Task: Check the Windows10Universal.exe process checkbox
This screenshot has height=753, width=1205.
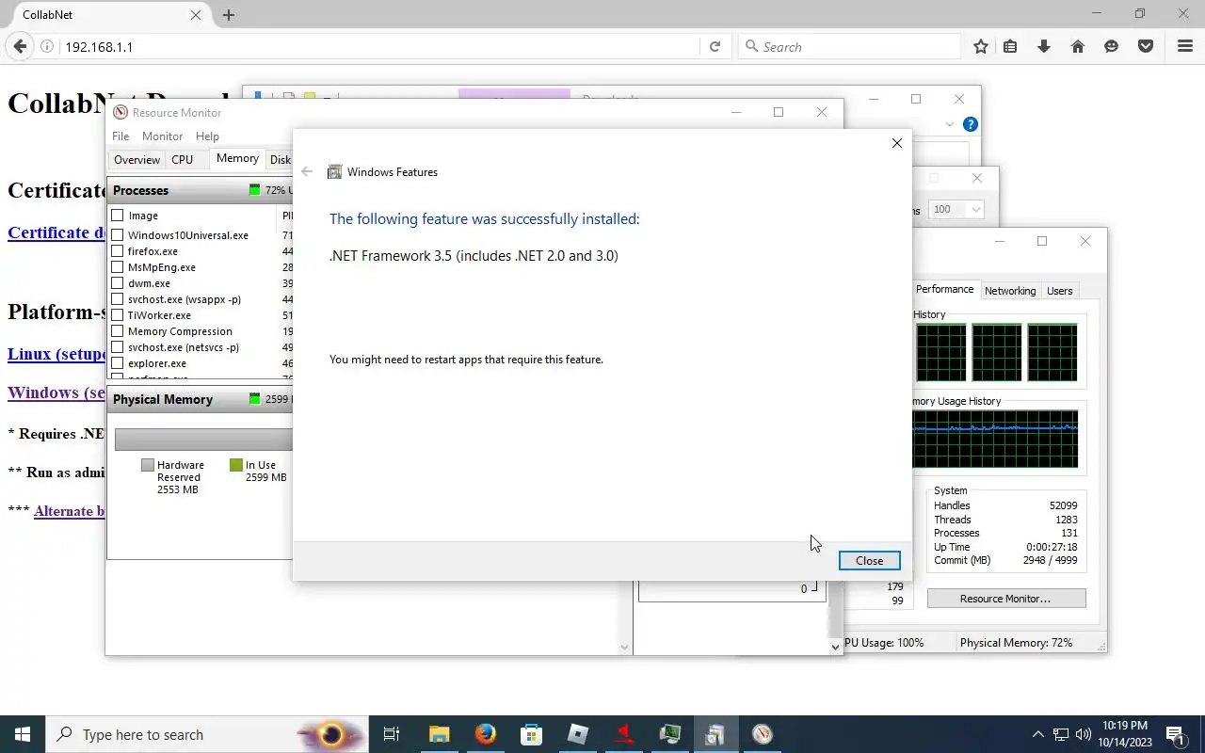Action: click(x=118, y=235)
